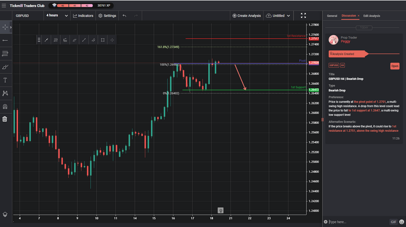Select the crosshair icon in floating toolbar
This screenshot has height=227, width=406.
click(x=112, y=40)
